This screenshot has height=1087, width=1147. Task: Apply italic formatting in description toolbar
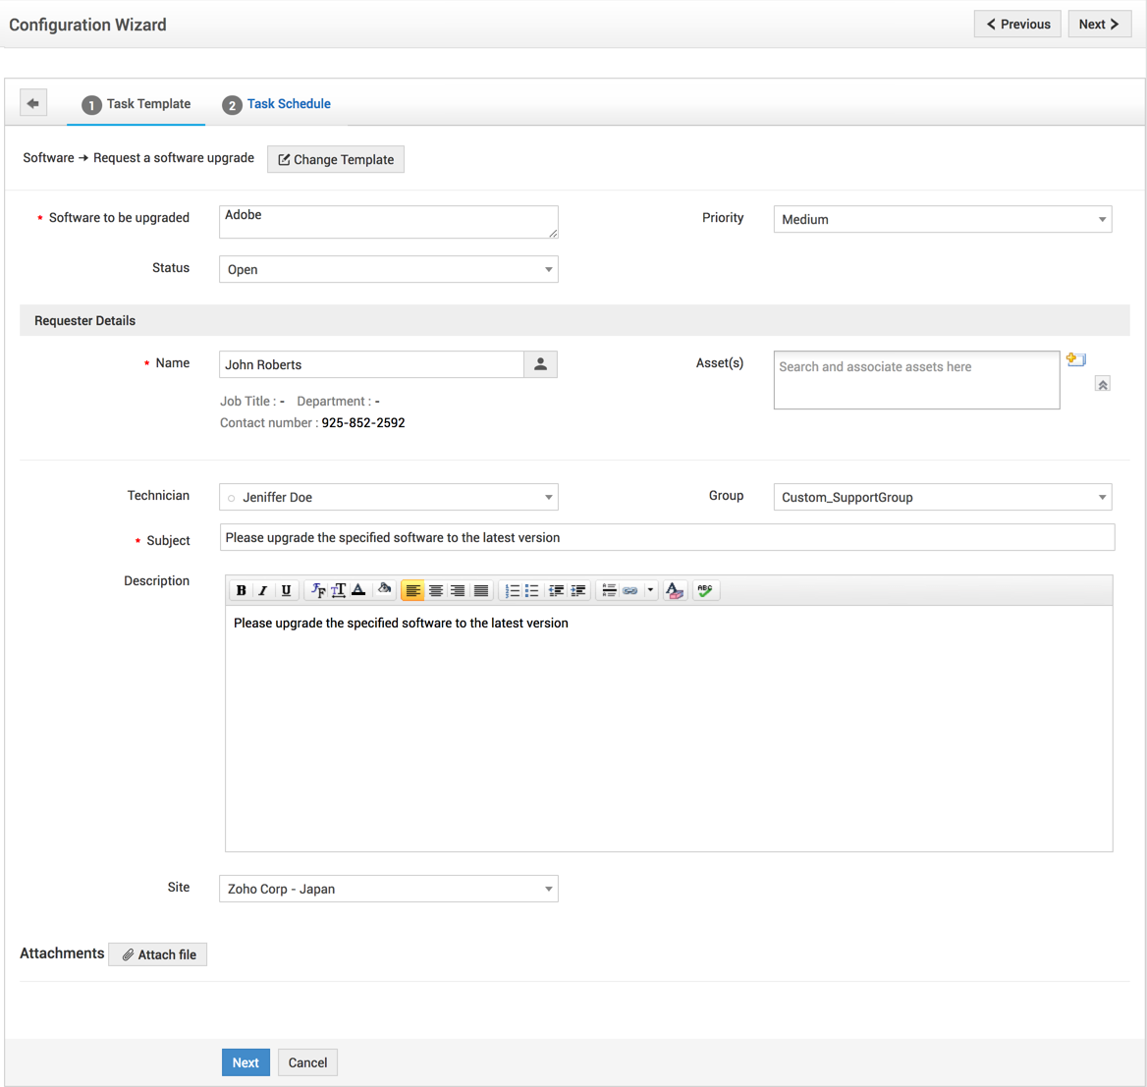point(263,590)
